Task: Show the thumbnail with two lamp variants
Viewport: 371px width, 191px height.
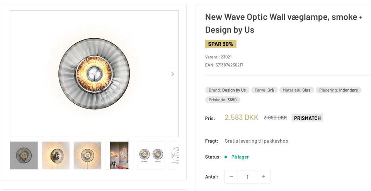Action: click(151, 155)
